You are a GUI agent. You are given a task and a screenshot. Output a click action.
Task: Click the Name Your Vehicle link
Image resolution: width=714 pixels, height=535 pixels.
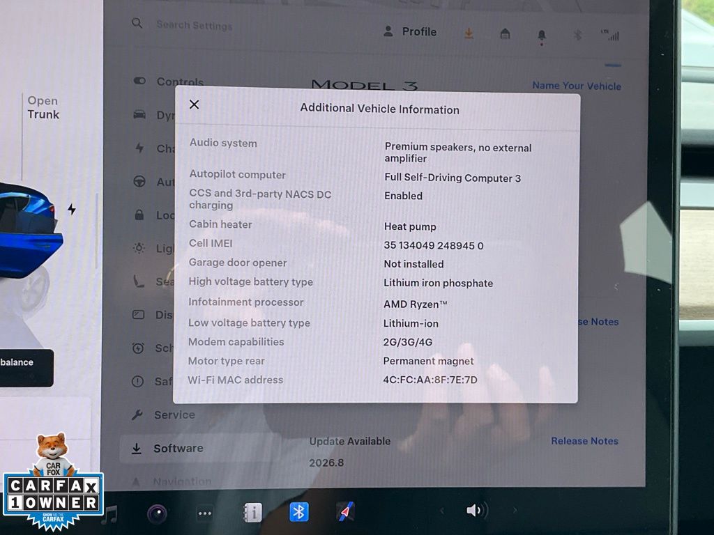pyautogui.click(x=577, y=86)
